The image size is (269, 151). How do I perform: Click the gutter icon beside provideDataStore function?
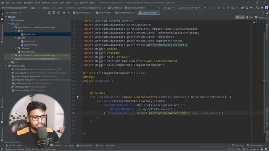(78, 97)
